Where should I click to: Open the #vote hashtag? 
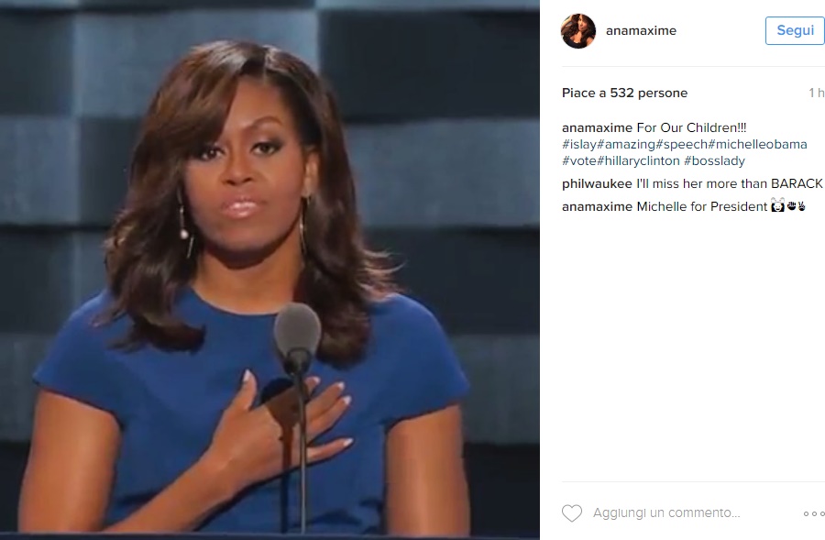(x=579, y=160)
